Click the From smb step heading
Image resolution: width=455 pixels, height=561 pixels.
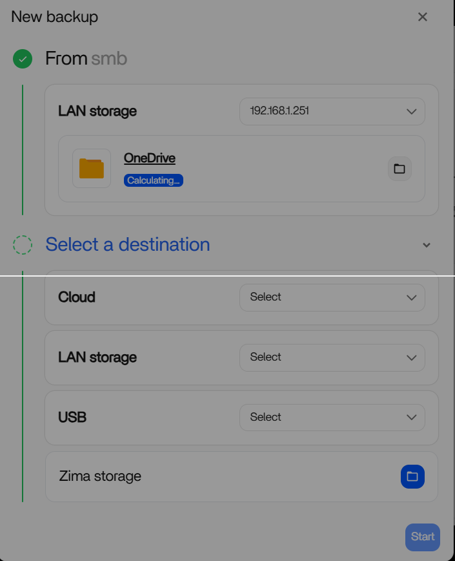86,59
